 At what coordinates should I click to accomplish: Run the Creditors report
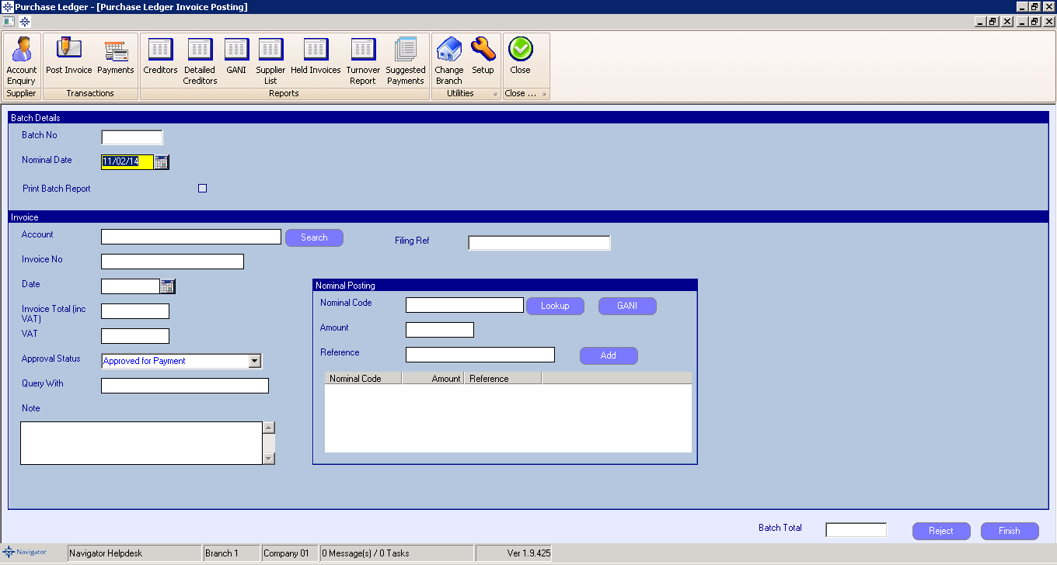pos(160,56)
